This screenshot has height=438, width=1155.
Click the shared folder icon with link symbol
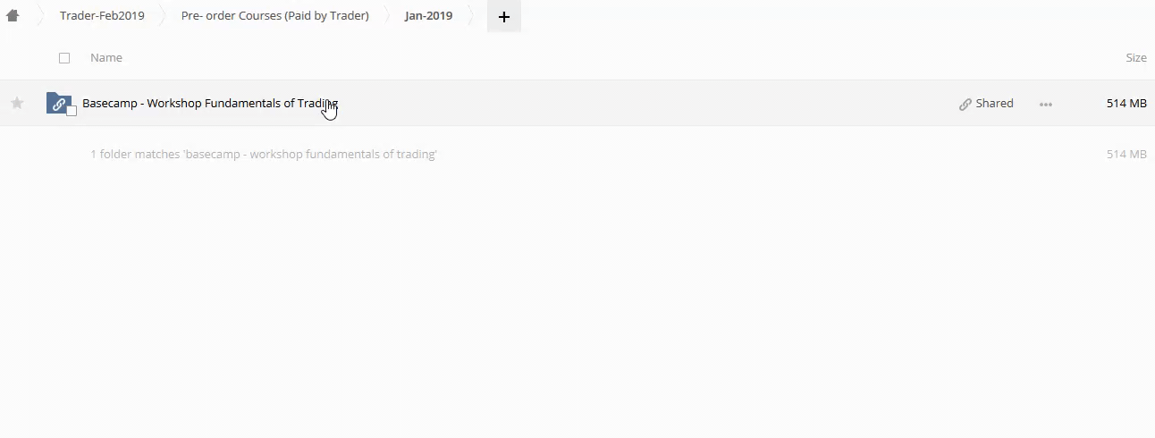(58, 104)
